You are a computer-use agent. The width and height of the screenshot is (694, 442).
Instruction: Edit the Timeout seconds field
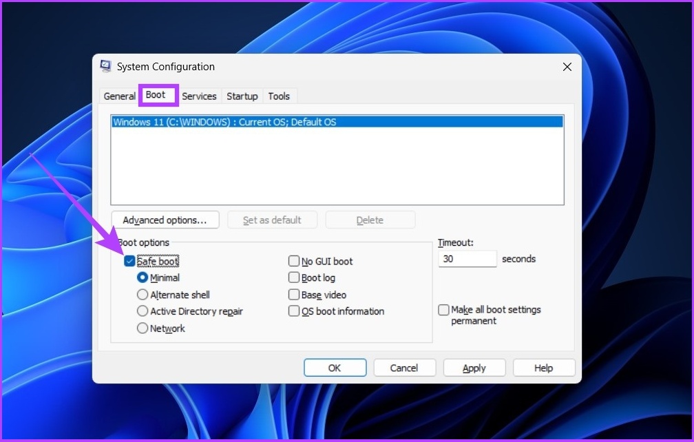(x=467, y=258)
